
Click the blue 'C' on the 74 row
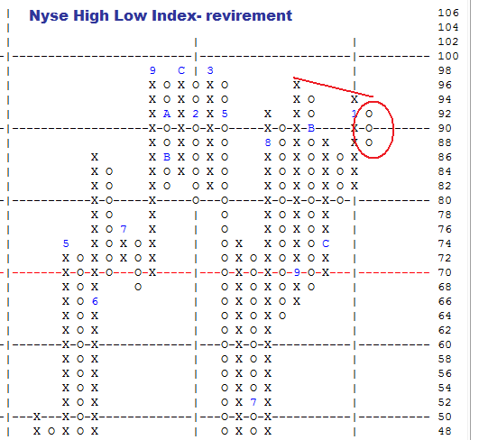click(326, 243)
